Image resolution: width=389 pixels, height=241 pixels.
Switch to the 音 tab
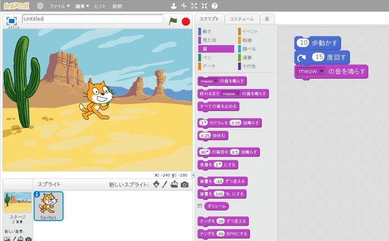point(267,19)
